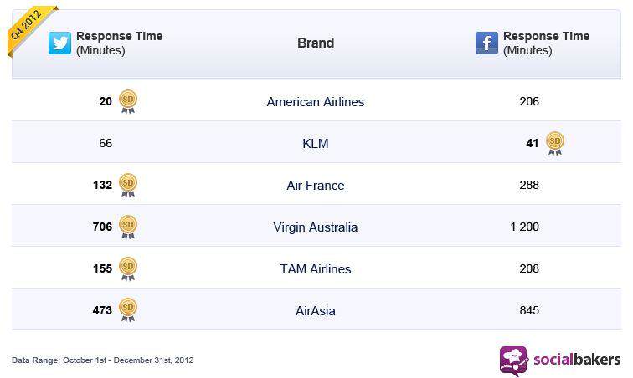This screenshot has width=633, height=378.
Task: Select the Air France brand name
Action: pos(316,185)
